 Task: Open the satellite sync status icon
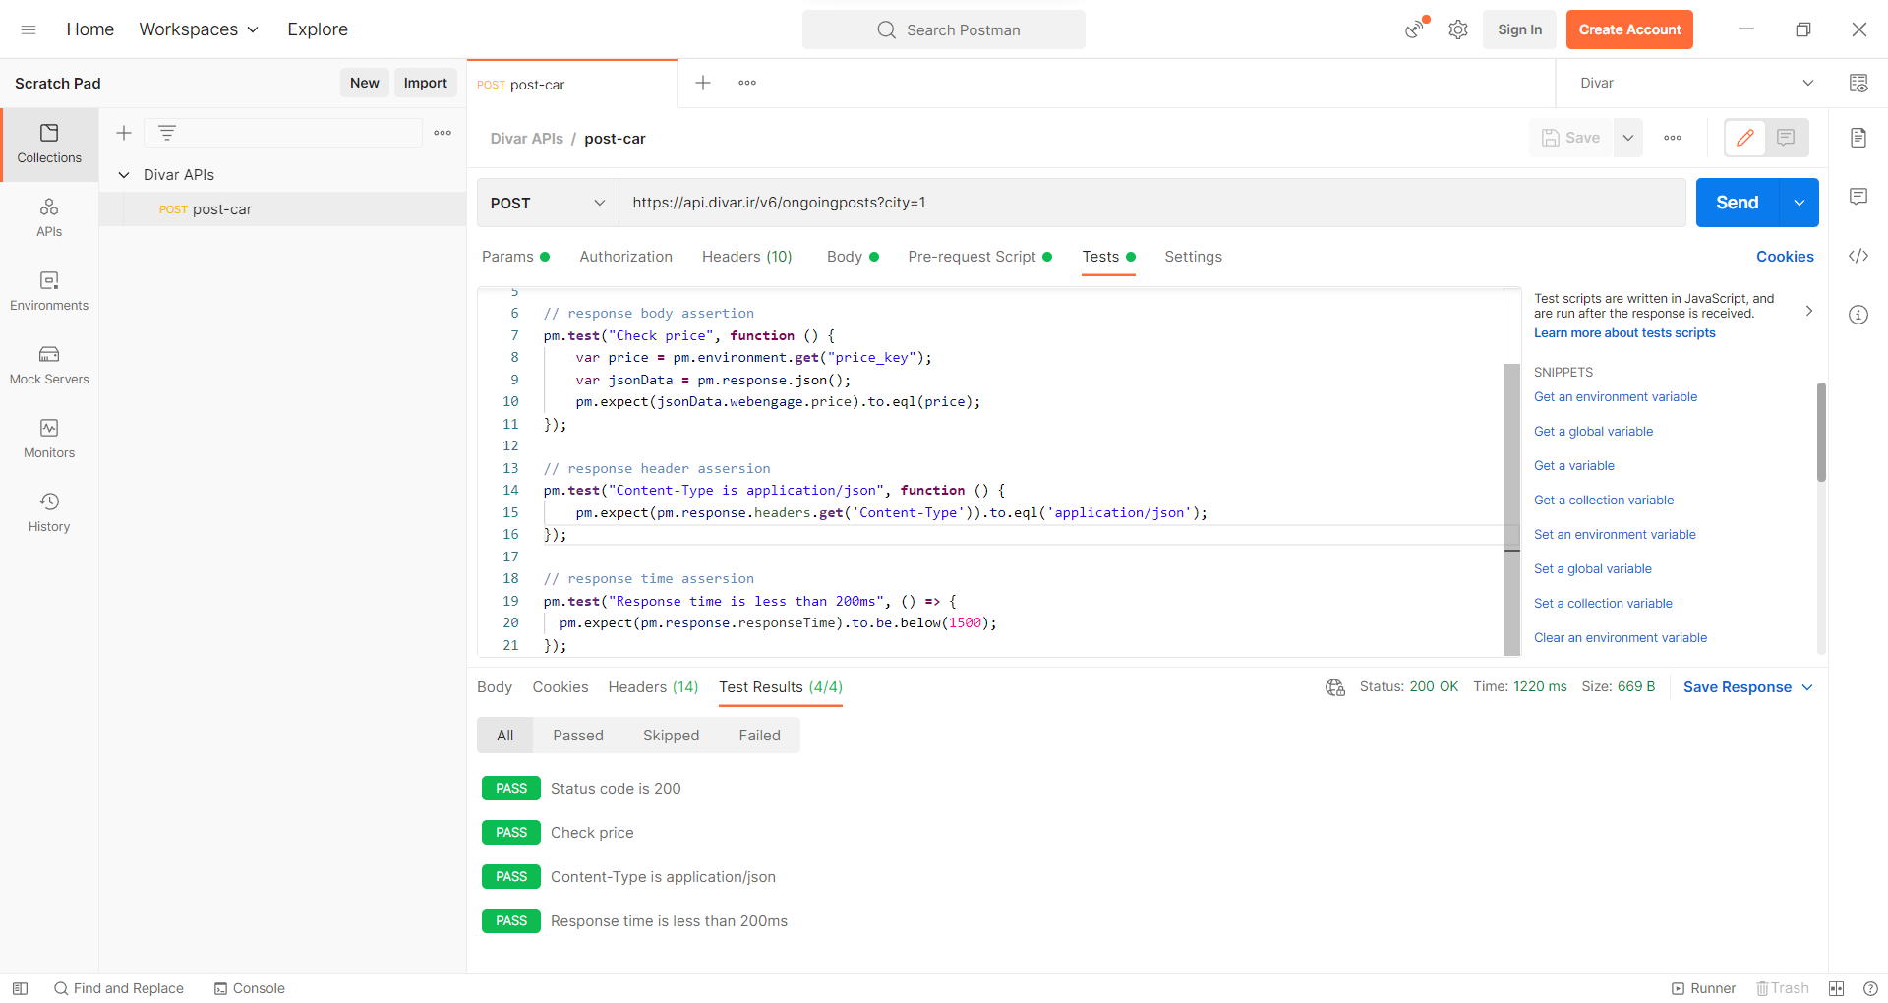point(1415,29)
